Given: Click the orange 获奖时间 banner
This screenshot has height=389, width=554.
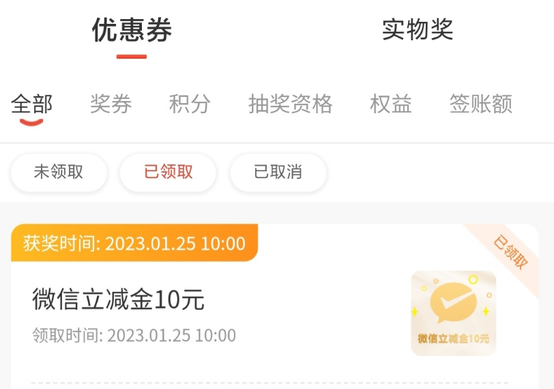Looking at the screenshot, I should pyautogui.click(x=134, y=243).
